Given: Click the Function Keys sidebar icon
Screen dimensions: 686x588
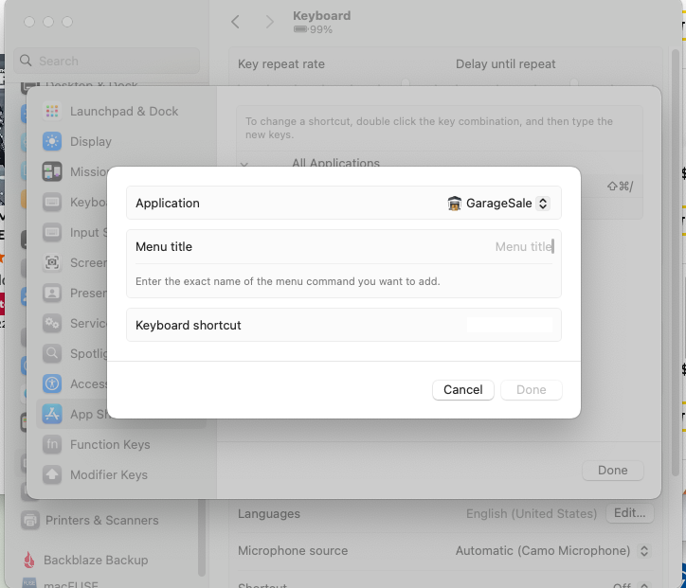Looking at the screenshot, I should click(52, 445).
